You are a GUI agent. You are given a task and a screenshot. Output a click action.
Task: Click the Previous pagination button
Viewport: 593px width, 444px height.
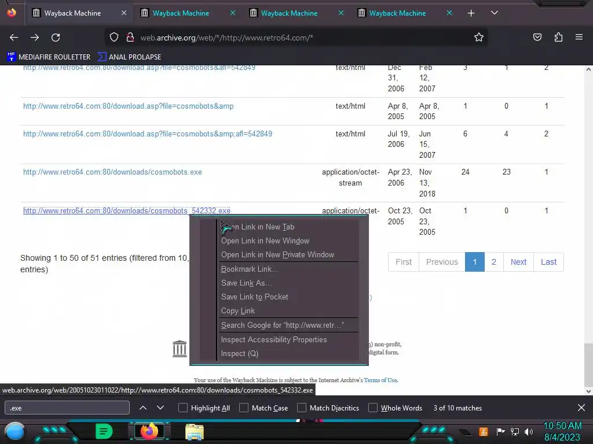(442, 262)
